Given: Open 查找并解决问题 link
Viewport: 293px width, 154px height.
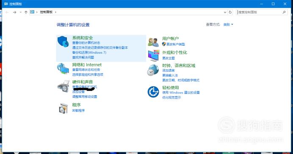Looking at the screenshot, I should tap(83, 57).
